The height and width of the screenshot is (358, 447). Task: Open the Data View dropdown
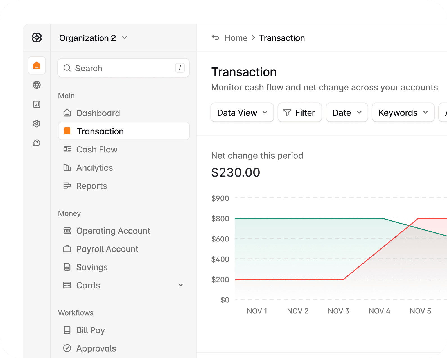pyautogui.click(x=242, y=113)
